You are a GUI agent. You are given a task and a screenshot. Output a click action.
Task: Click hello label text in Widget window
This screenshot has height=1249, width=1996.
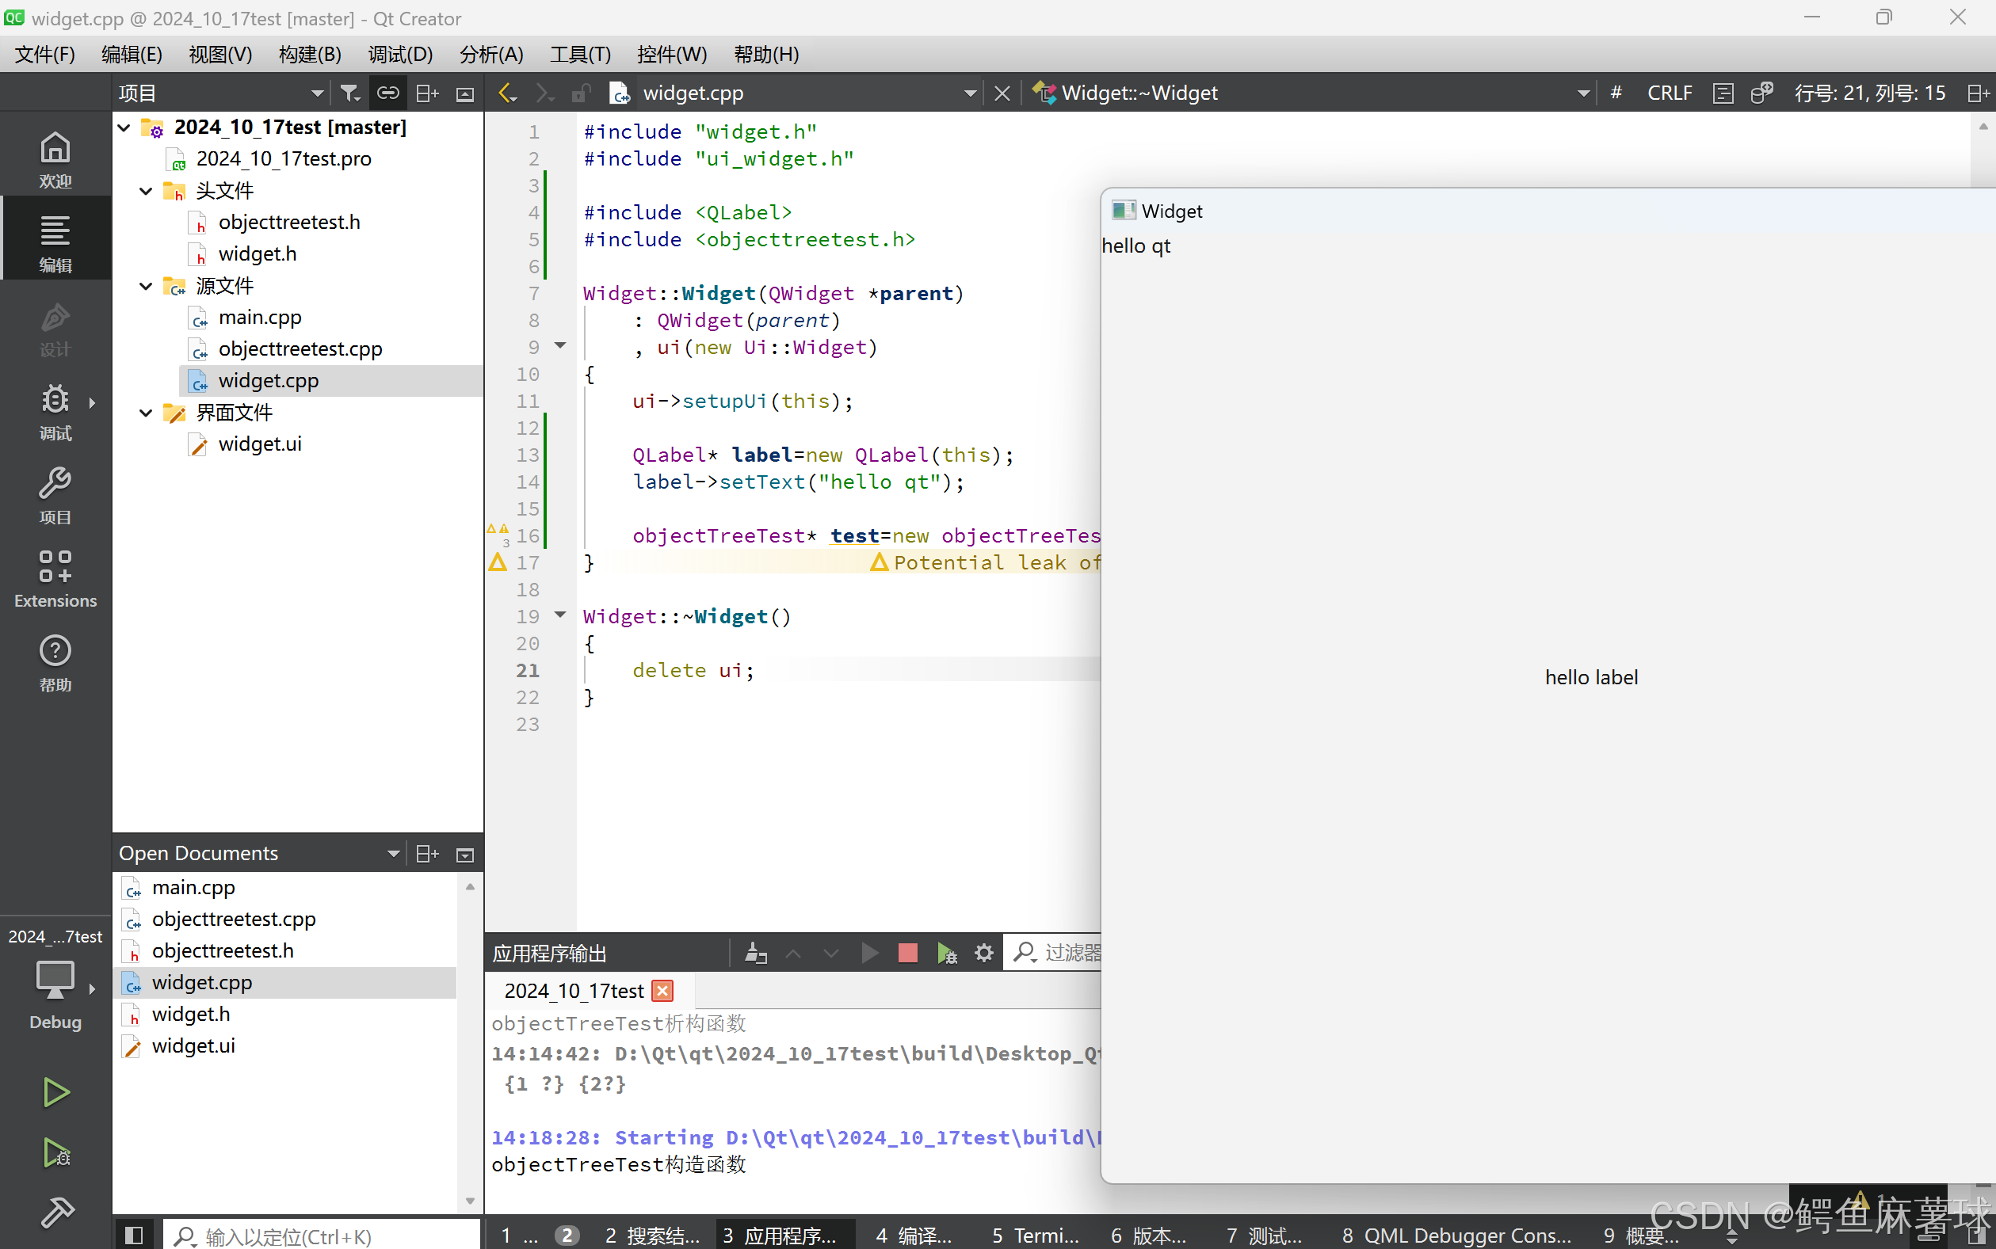click(x=1591, y=677)
